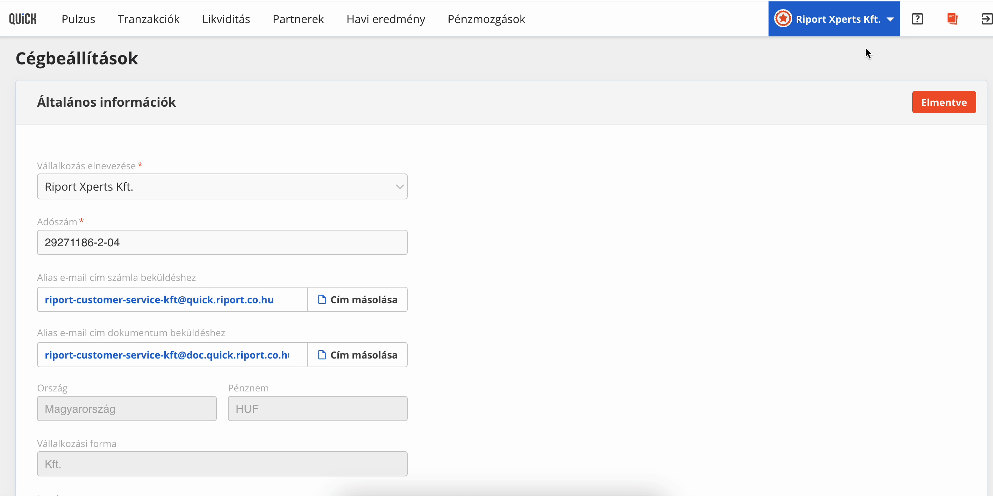Click the riport-customer-service-kft@quick.riport.co.hu address
993x496 pixels.
(x=159, y=300)
